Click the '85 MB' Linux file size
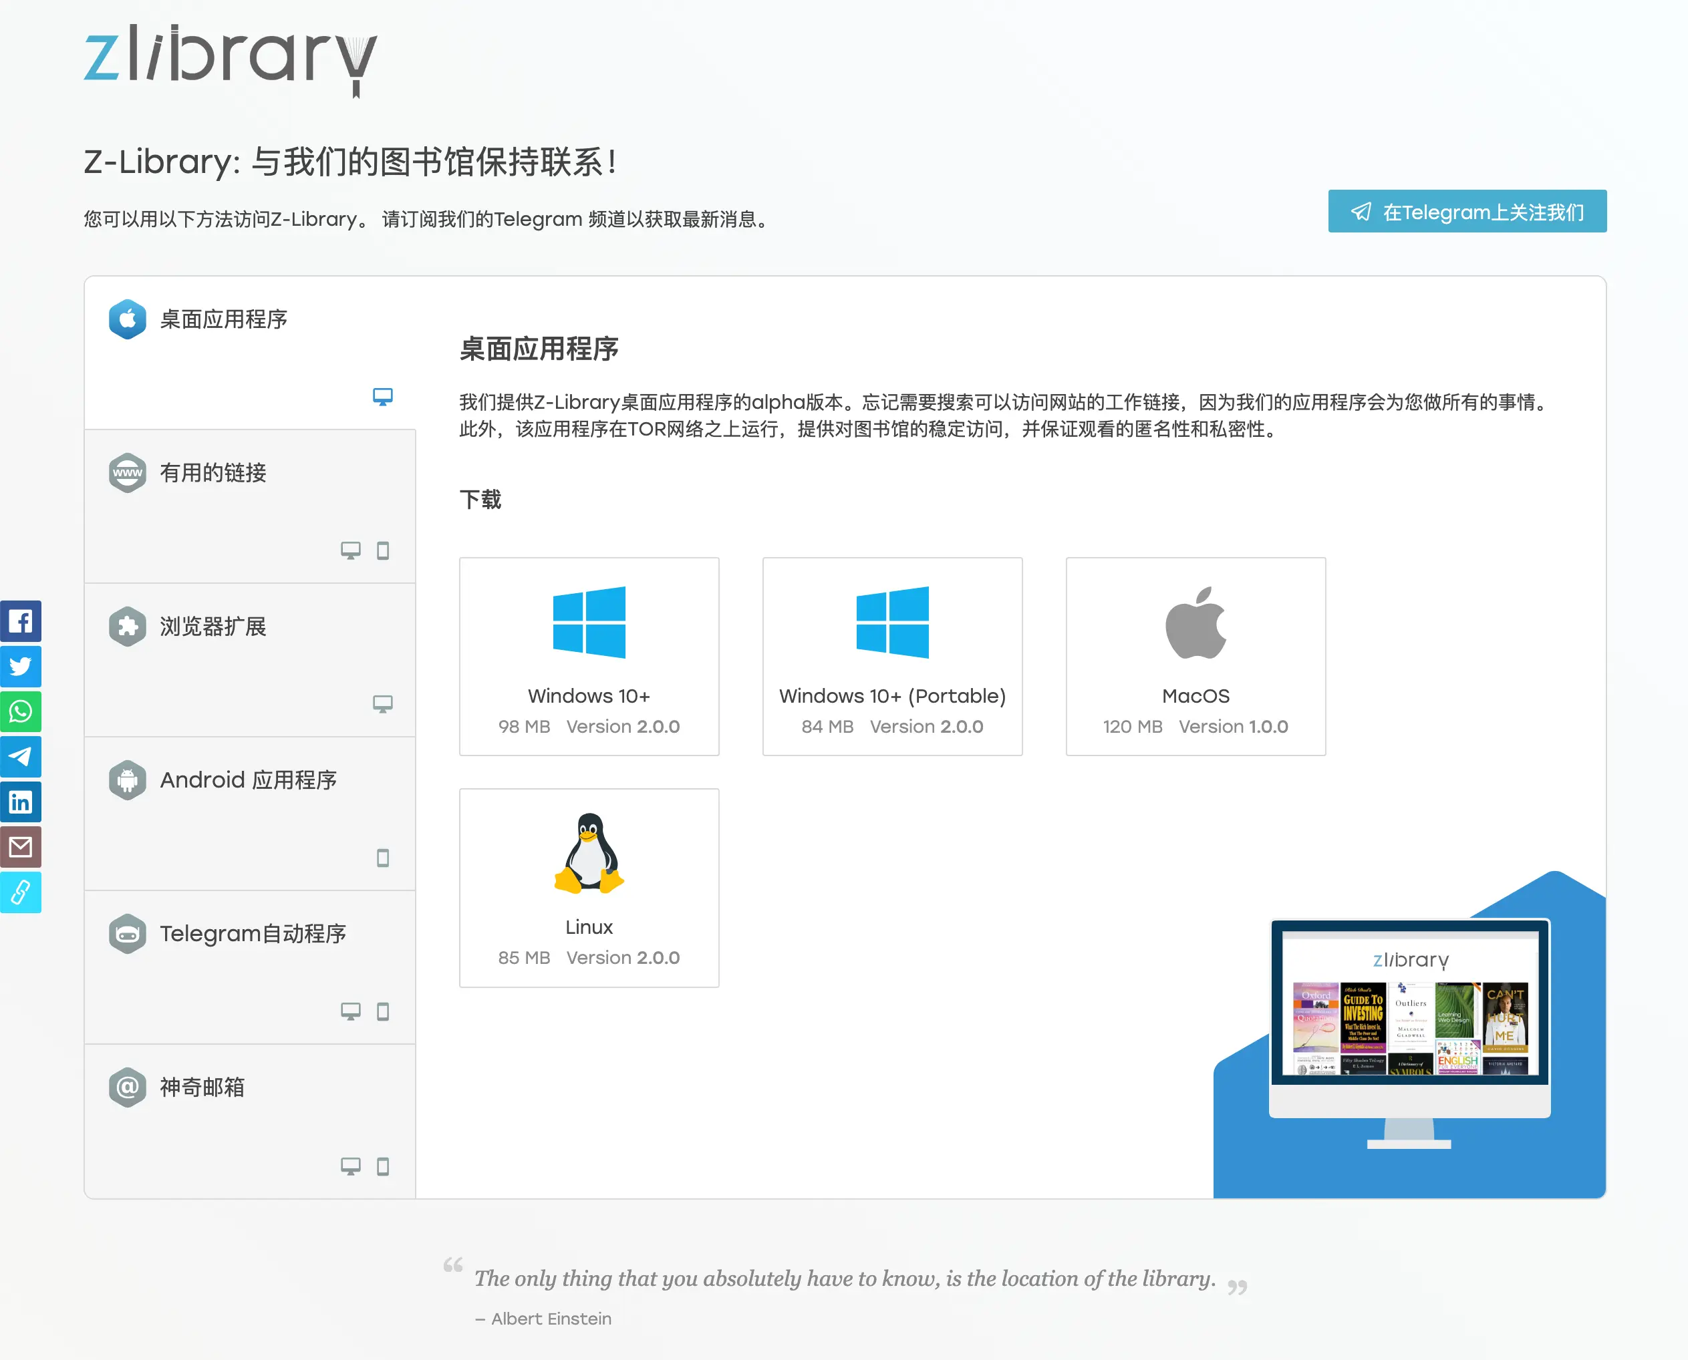 point(525,957)
